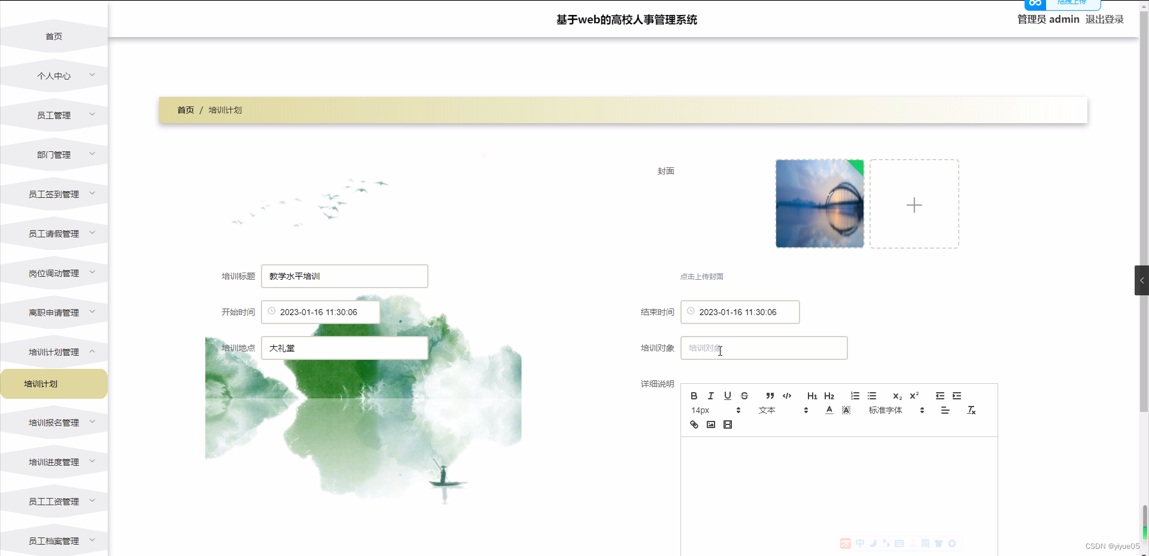
Task: Expand the 个人中心 sidebar menu
Action: pos(54,76)
